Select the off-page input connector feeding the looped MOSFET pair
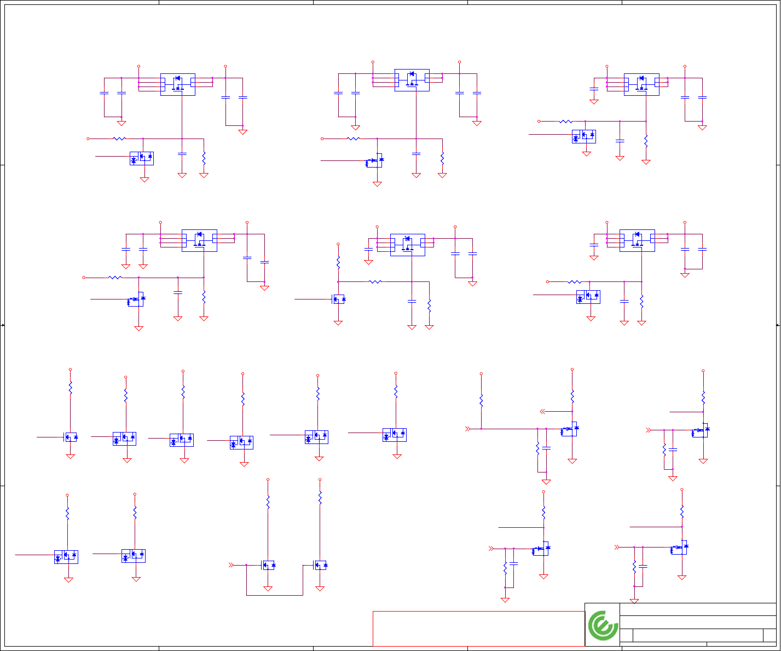781x651 pixels. pos(231,564)
